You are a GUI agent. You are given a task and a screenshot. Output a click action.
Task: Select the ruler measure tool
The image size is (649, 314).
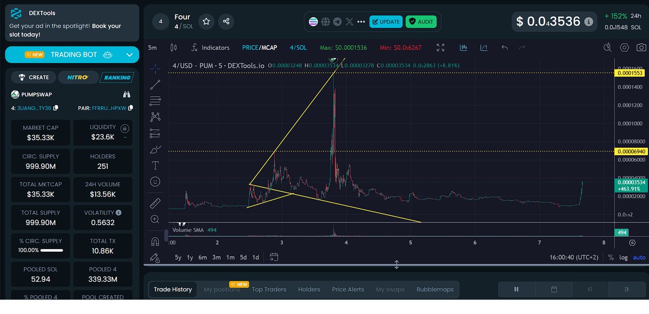tap(155, 203)
